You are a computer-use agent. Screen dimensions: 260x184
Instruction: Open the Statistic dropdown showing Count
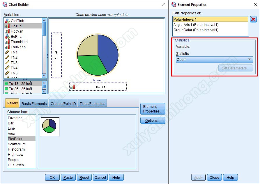[x=214, y=60]
